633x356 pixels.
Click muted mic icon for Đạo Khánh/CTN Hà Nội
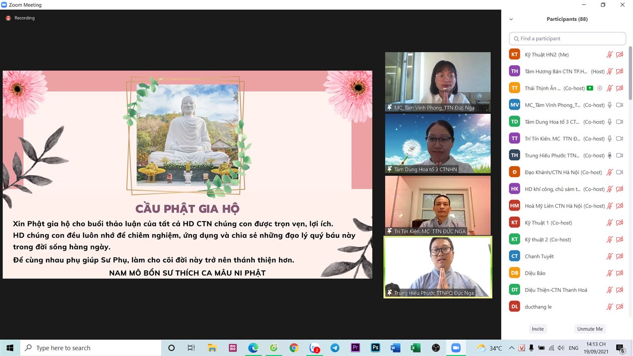[610, 173]
